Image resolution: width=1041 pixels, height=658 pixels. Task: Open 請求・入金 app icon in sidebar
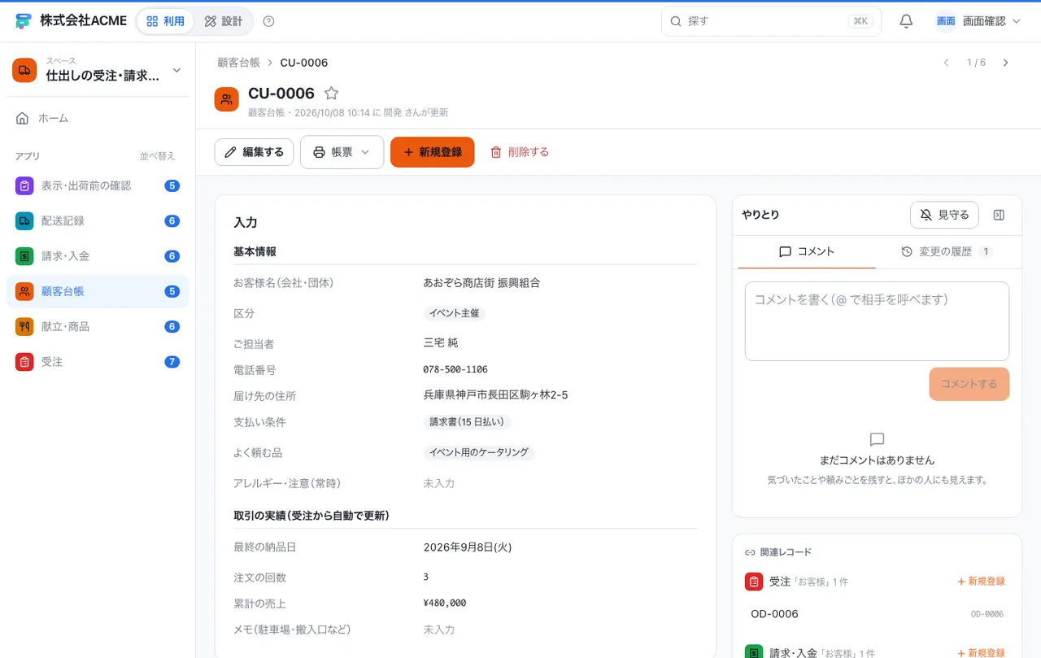(24, 256)
